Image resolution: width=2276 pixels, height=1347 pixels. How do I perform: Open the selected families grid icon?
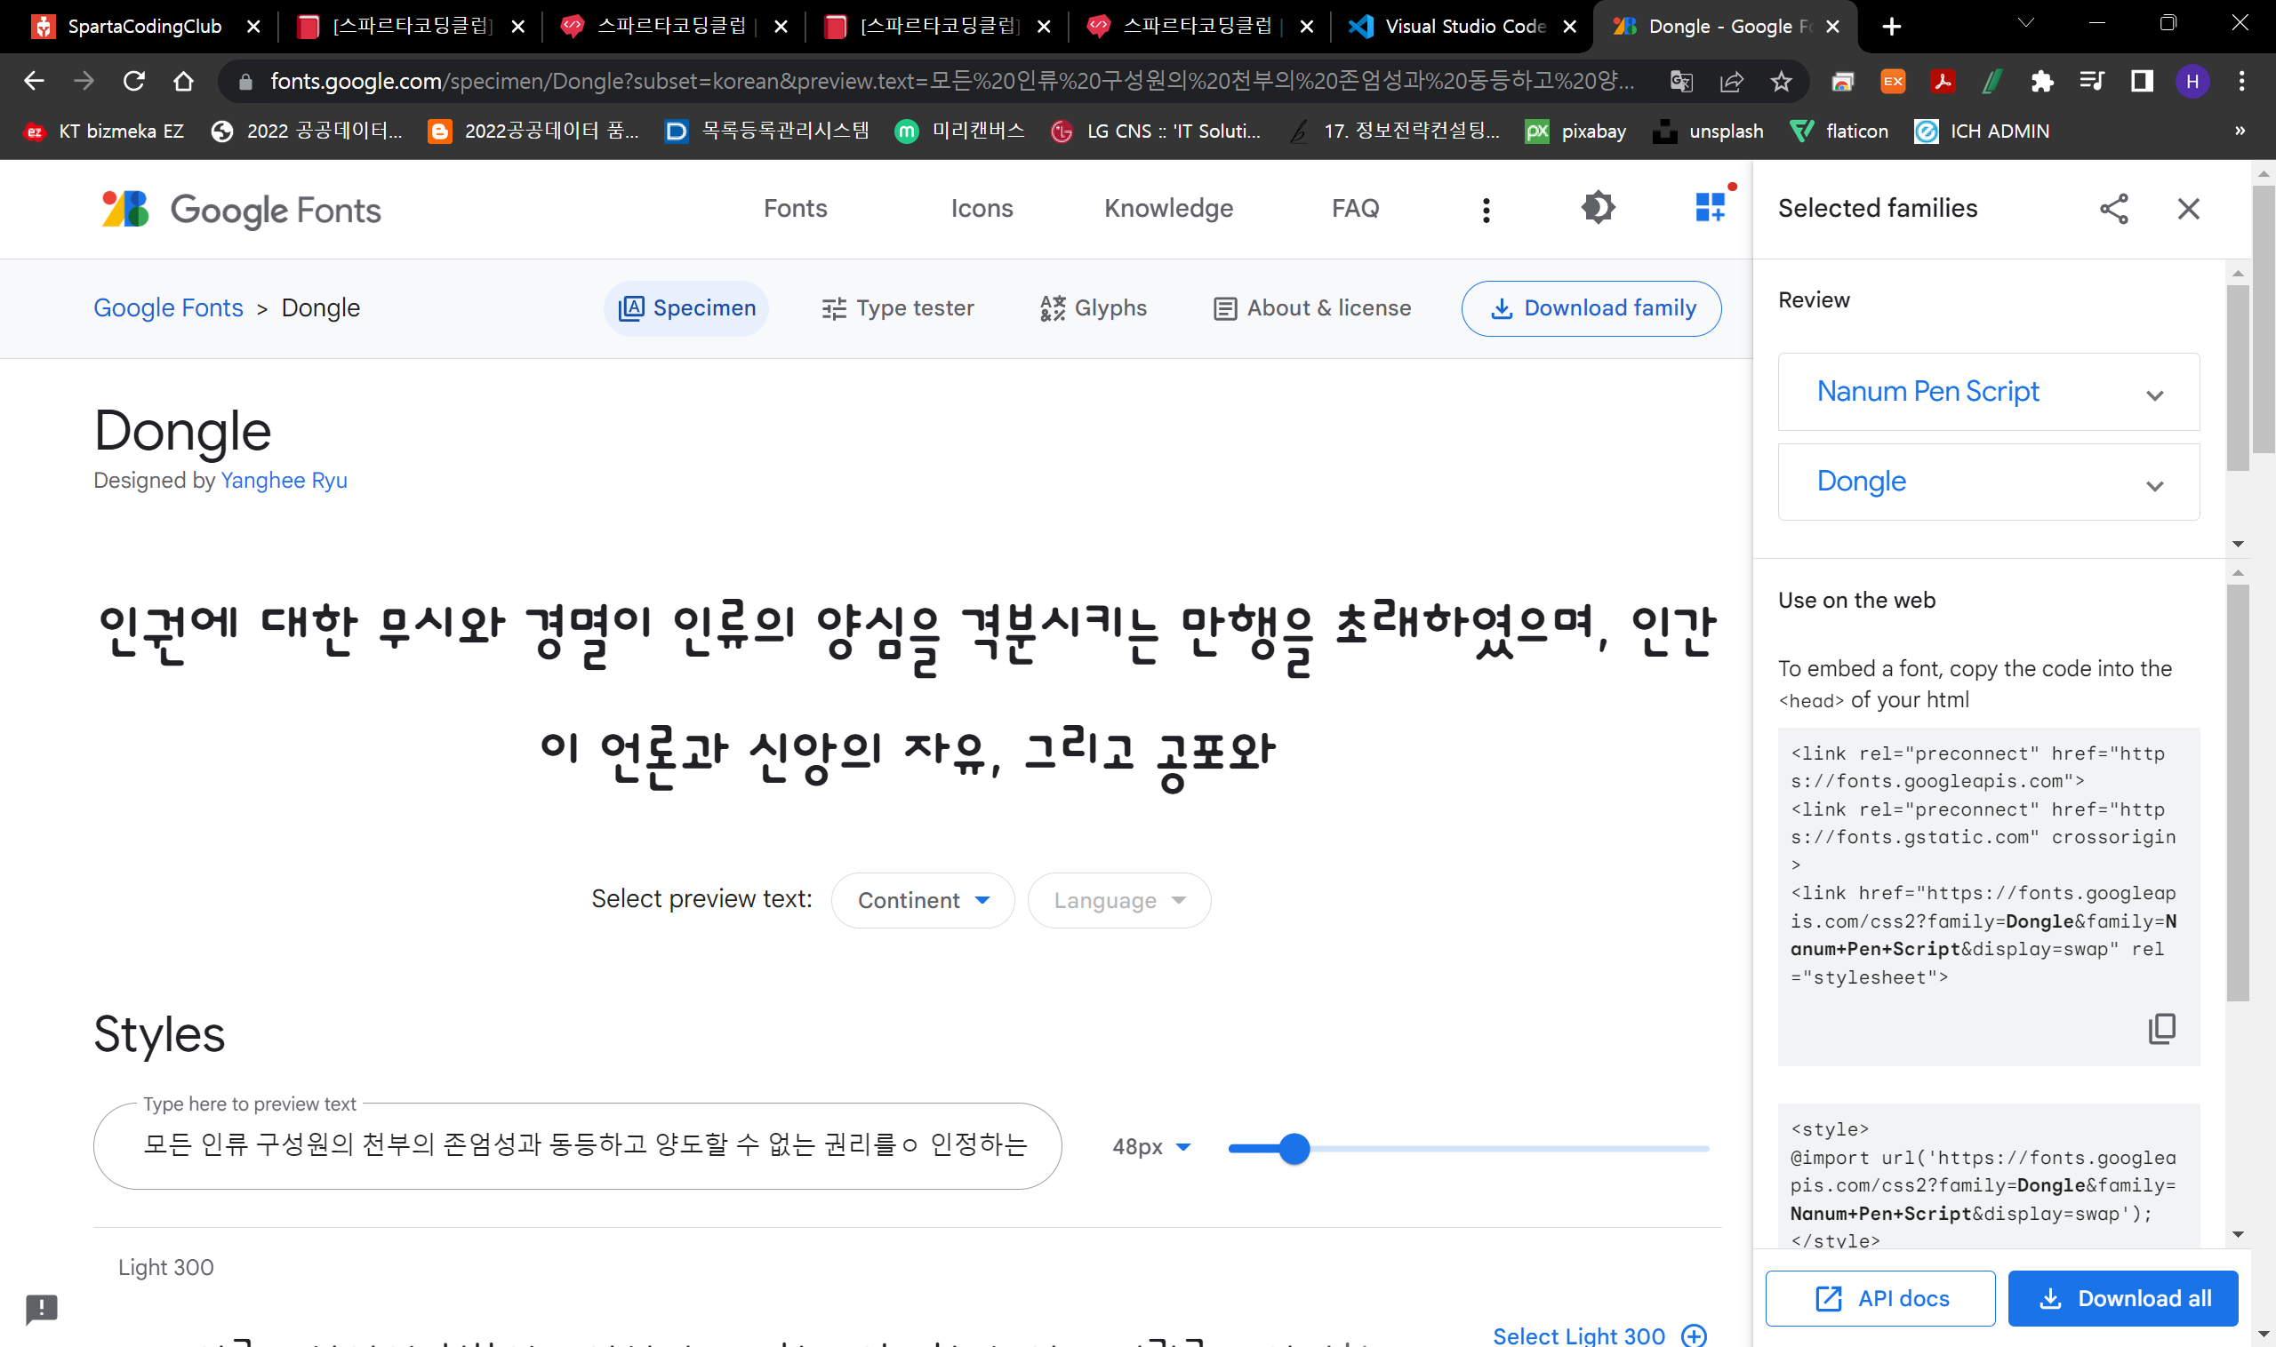point(1711,207)
